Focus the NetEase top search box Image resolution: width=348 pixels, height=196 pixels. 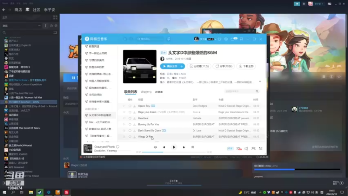(151, 39)
